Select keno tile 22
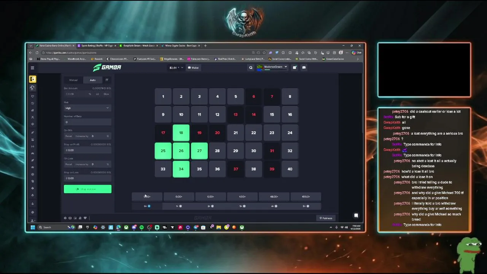Viewport: 487px width, 274px height. pyautogui.click(x=253, y=133)
